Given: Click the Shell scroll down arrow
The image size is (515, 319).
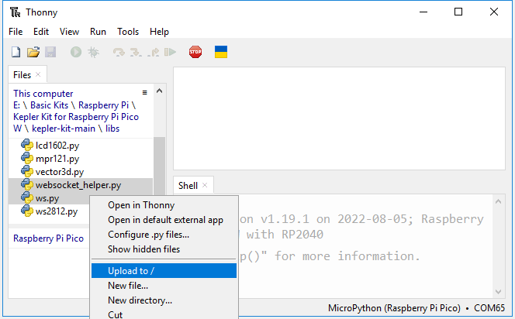Looking at the screenshot, I should 498,291.
